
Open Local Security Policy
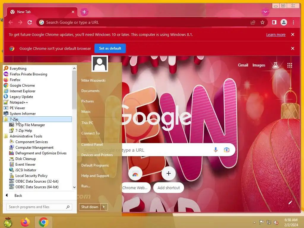[37, 175]
